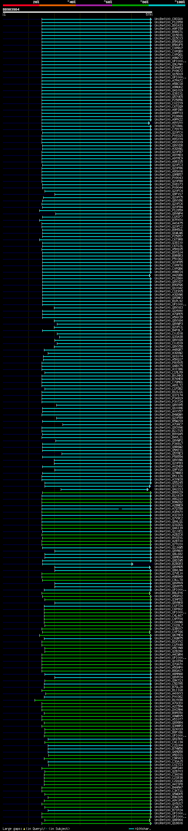Click the red 20% identity legend segment
The width and height of the screenshot is (188, 831).
point(21,5)
